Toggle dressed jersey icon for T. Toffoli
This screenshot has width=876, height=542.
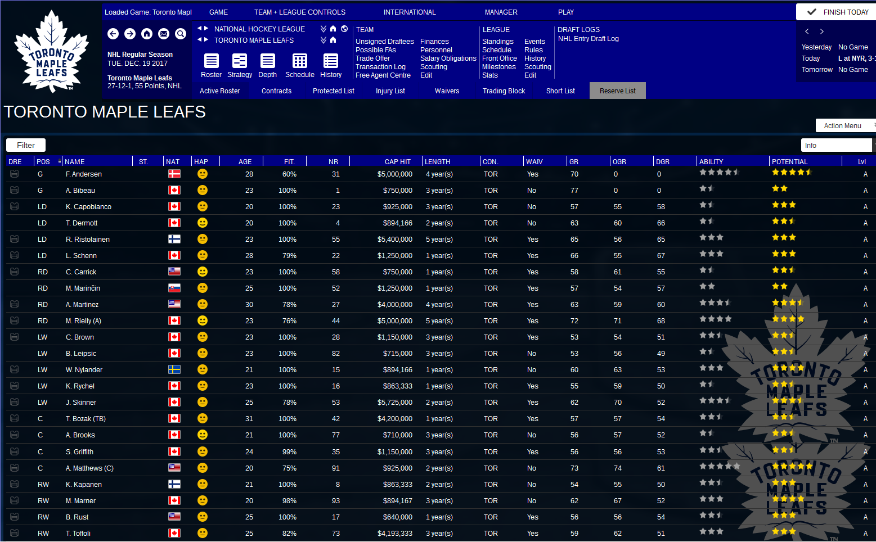(x=15, y=533)
